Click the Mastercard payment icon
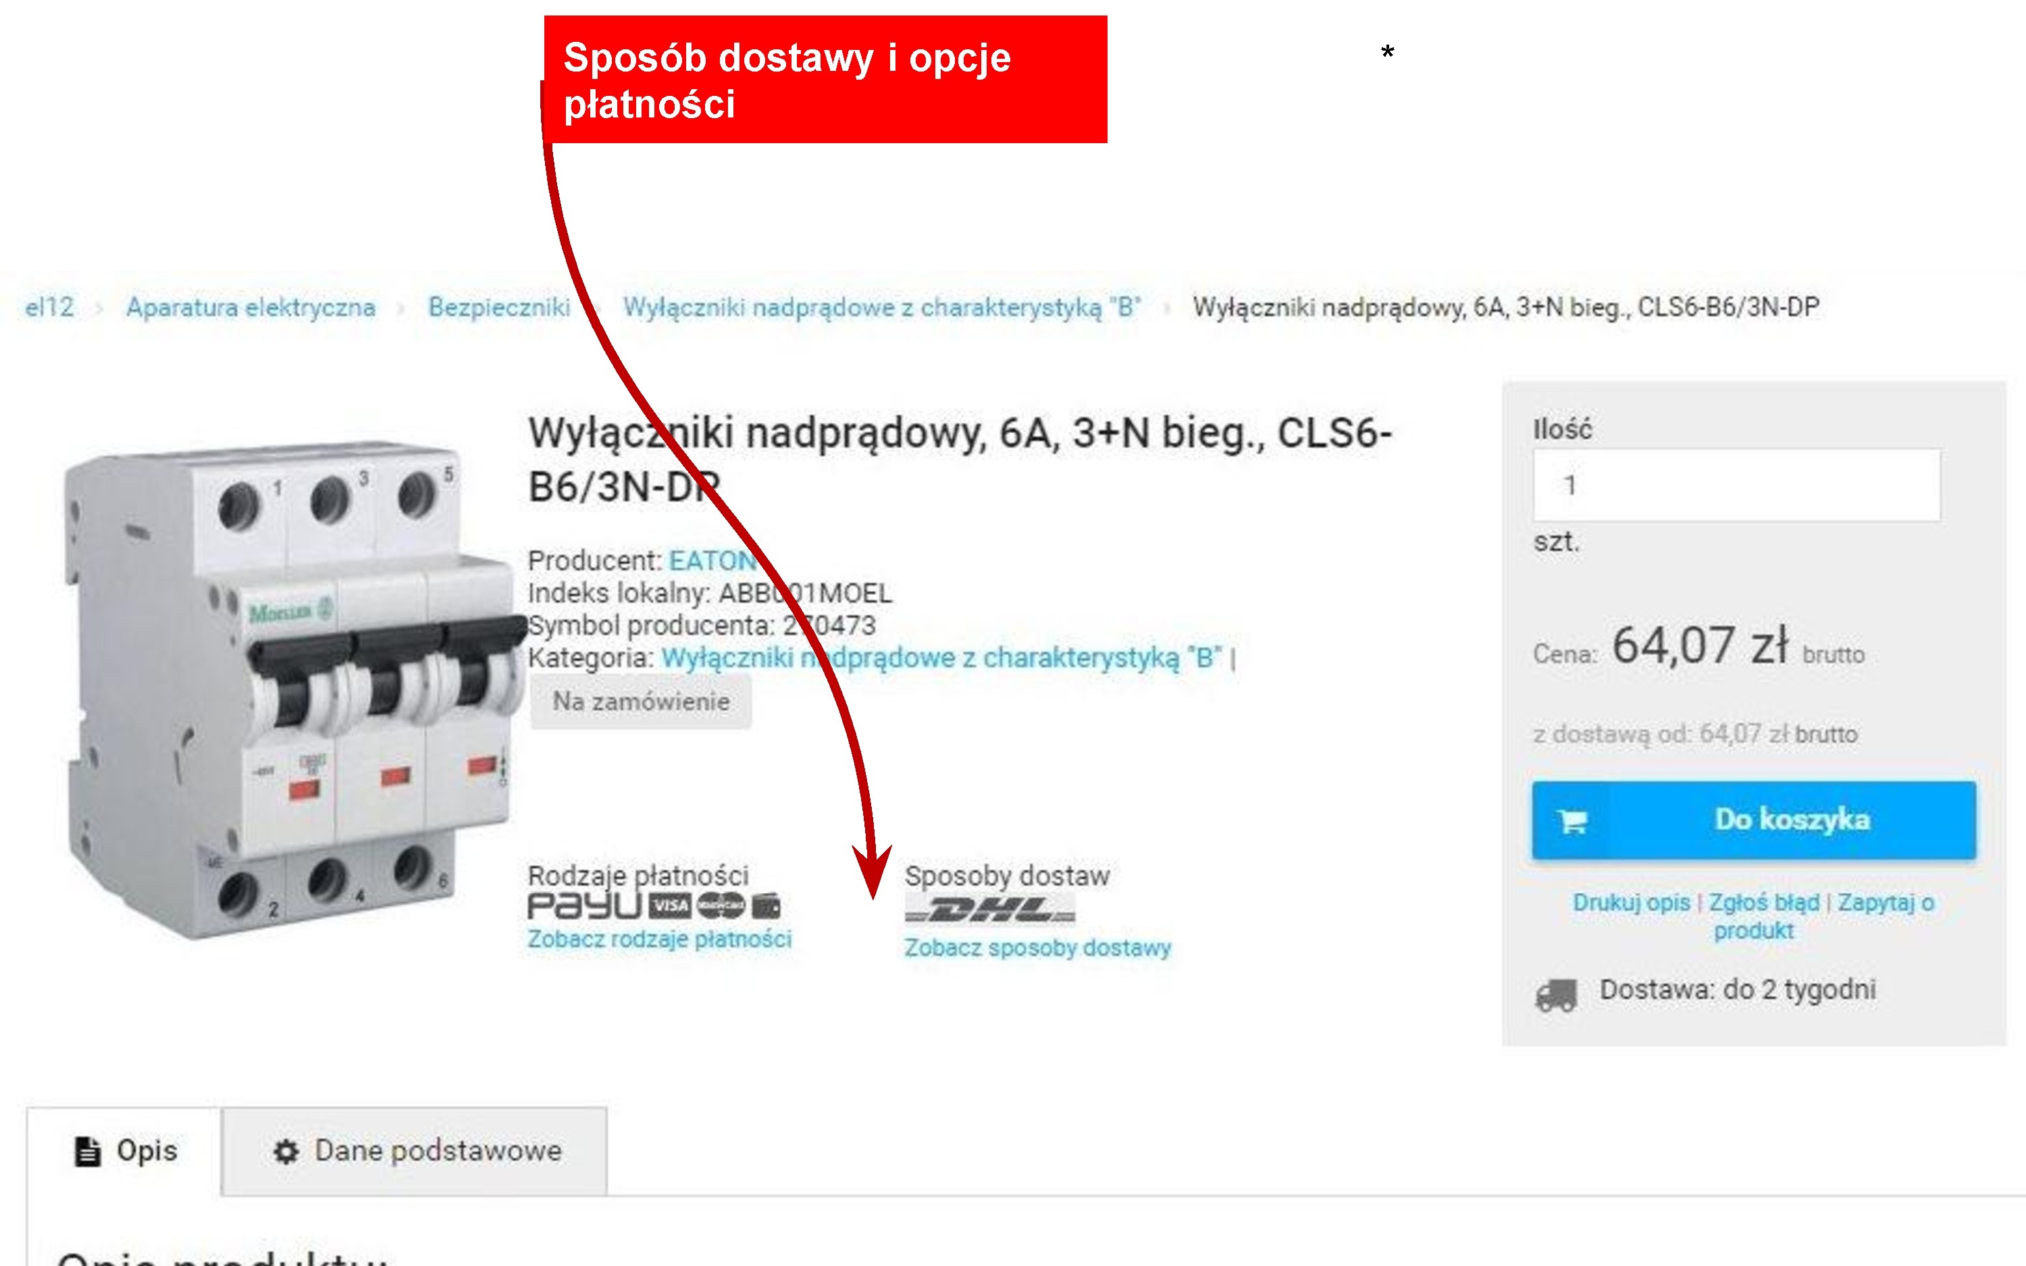Screen dimensions: 2026x1266 tap(721, 907)
